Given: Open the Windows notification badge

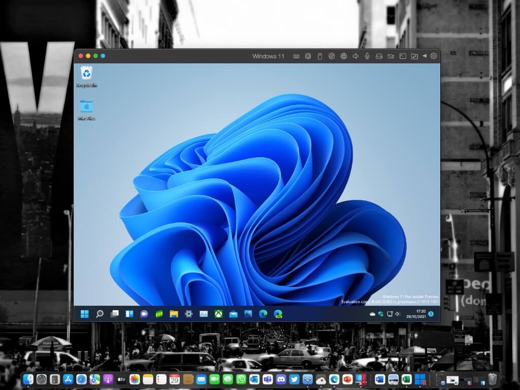Looking at the screenshot, I should [431, 314].
